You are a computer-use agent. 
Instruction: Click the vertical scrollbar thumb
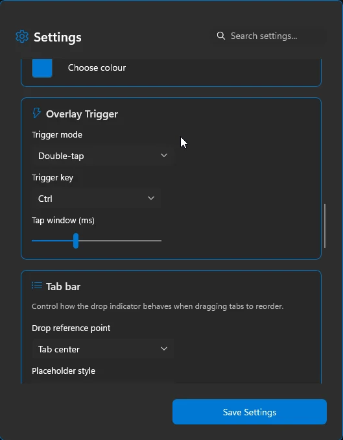pos(325,226)
